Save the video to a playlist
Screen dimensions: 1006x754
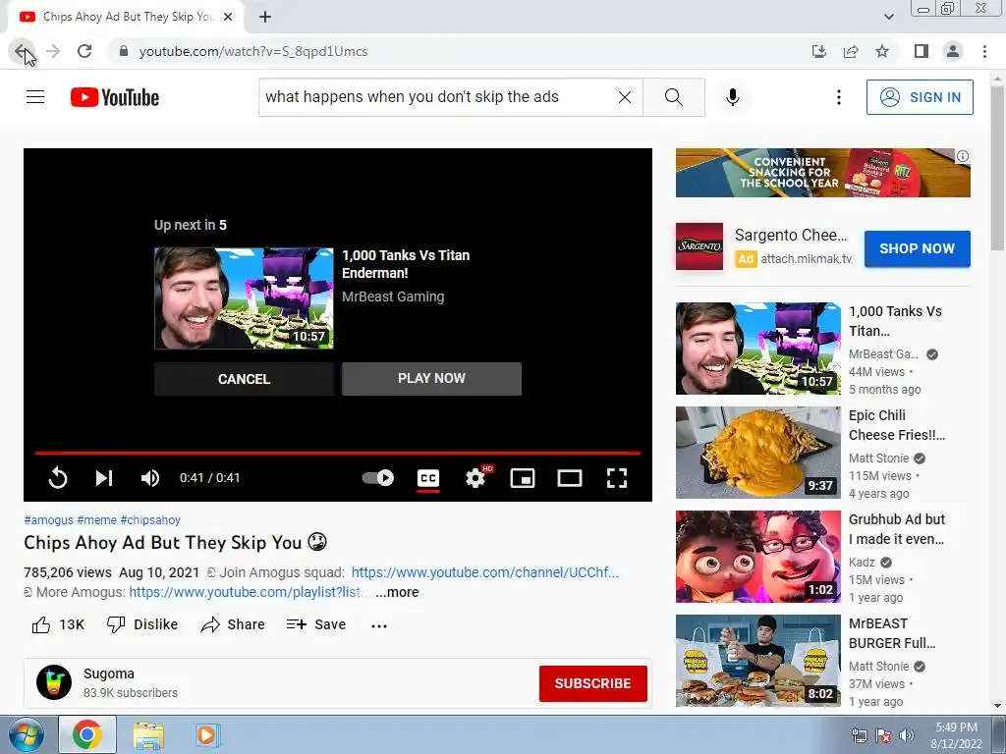click(x=316, y=624)
